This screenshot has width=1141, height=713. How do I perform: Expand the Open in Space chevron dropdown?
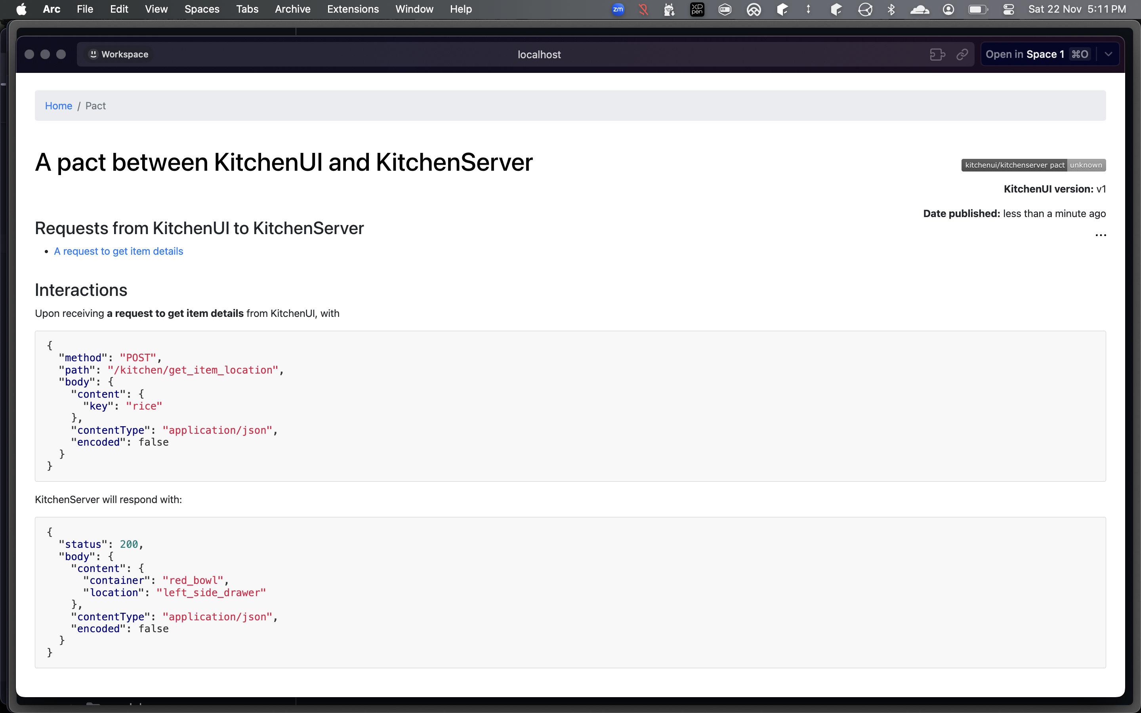pos(1109,55)
